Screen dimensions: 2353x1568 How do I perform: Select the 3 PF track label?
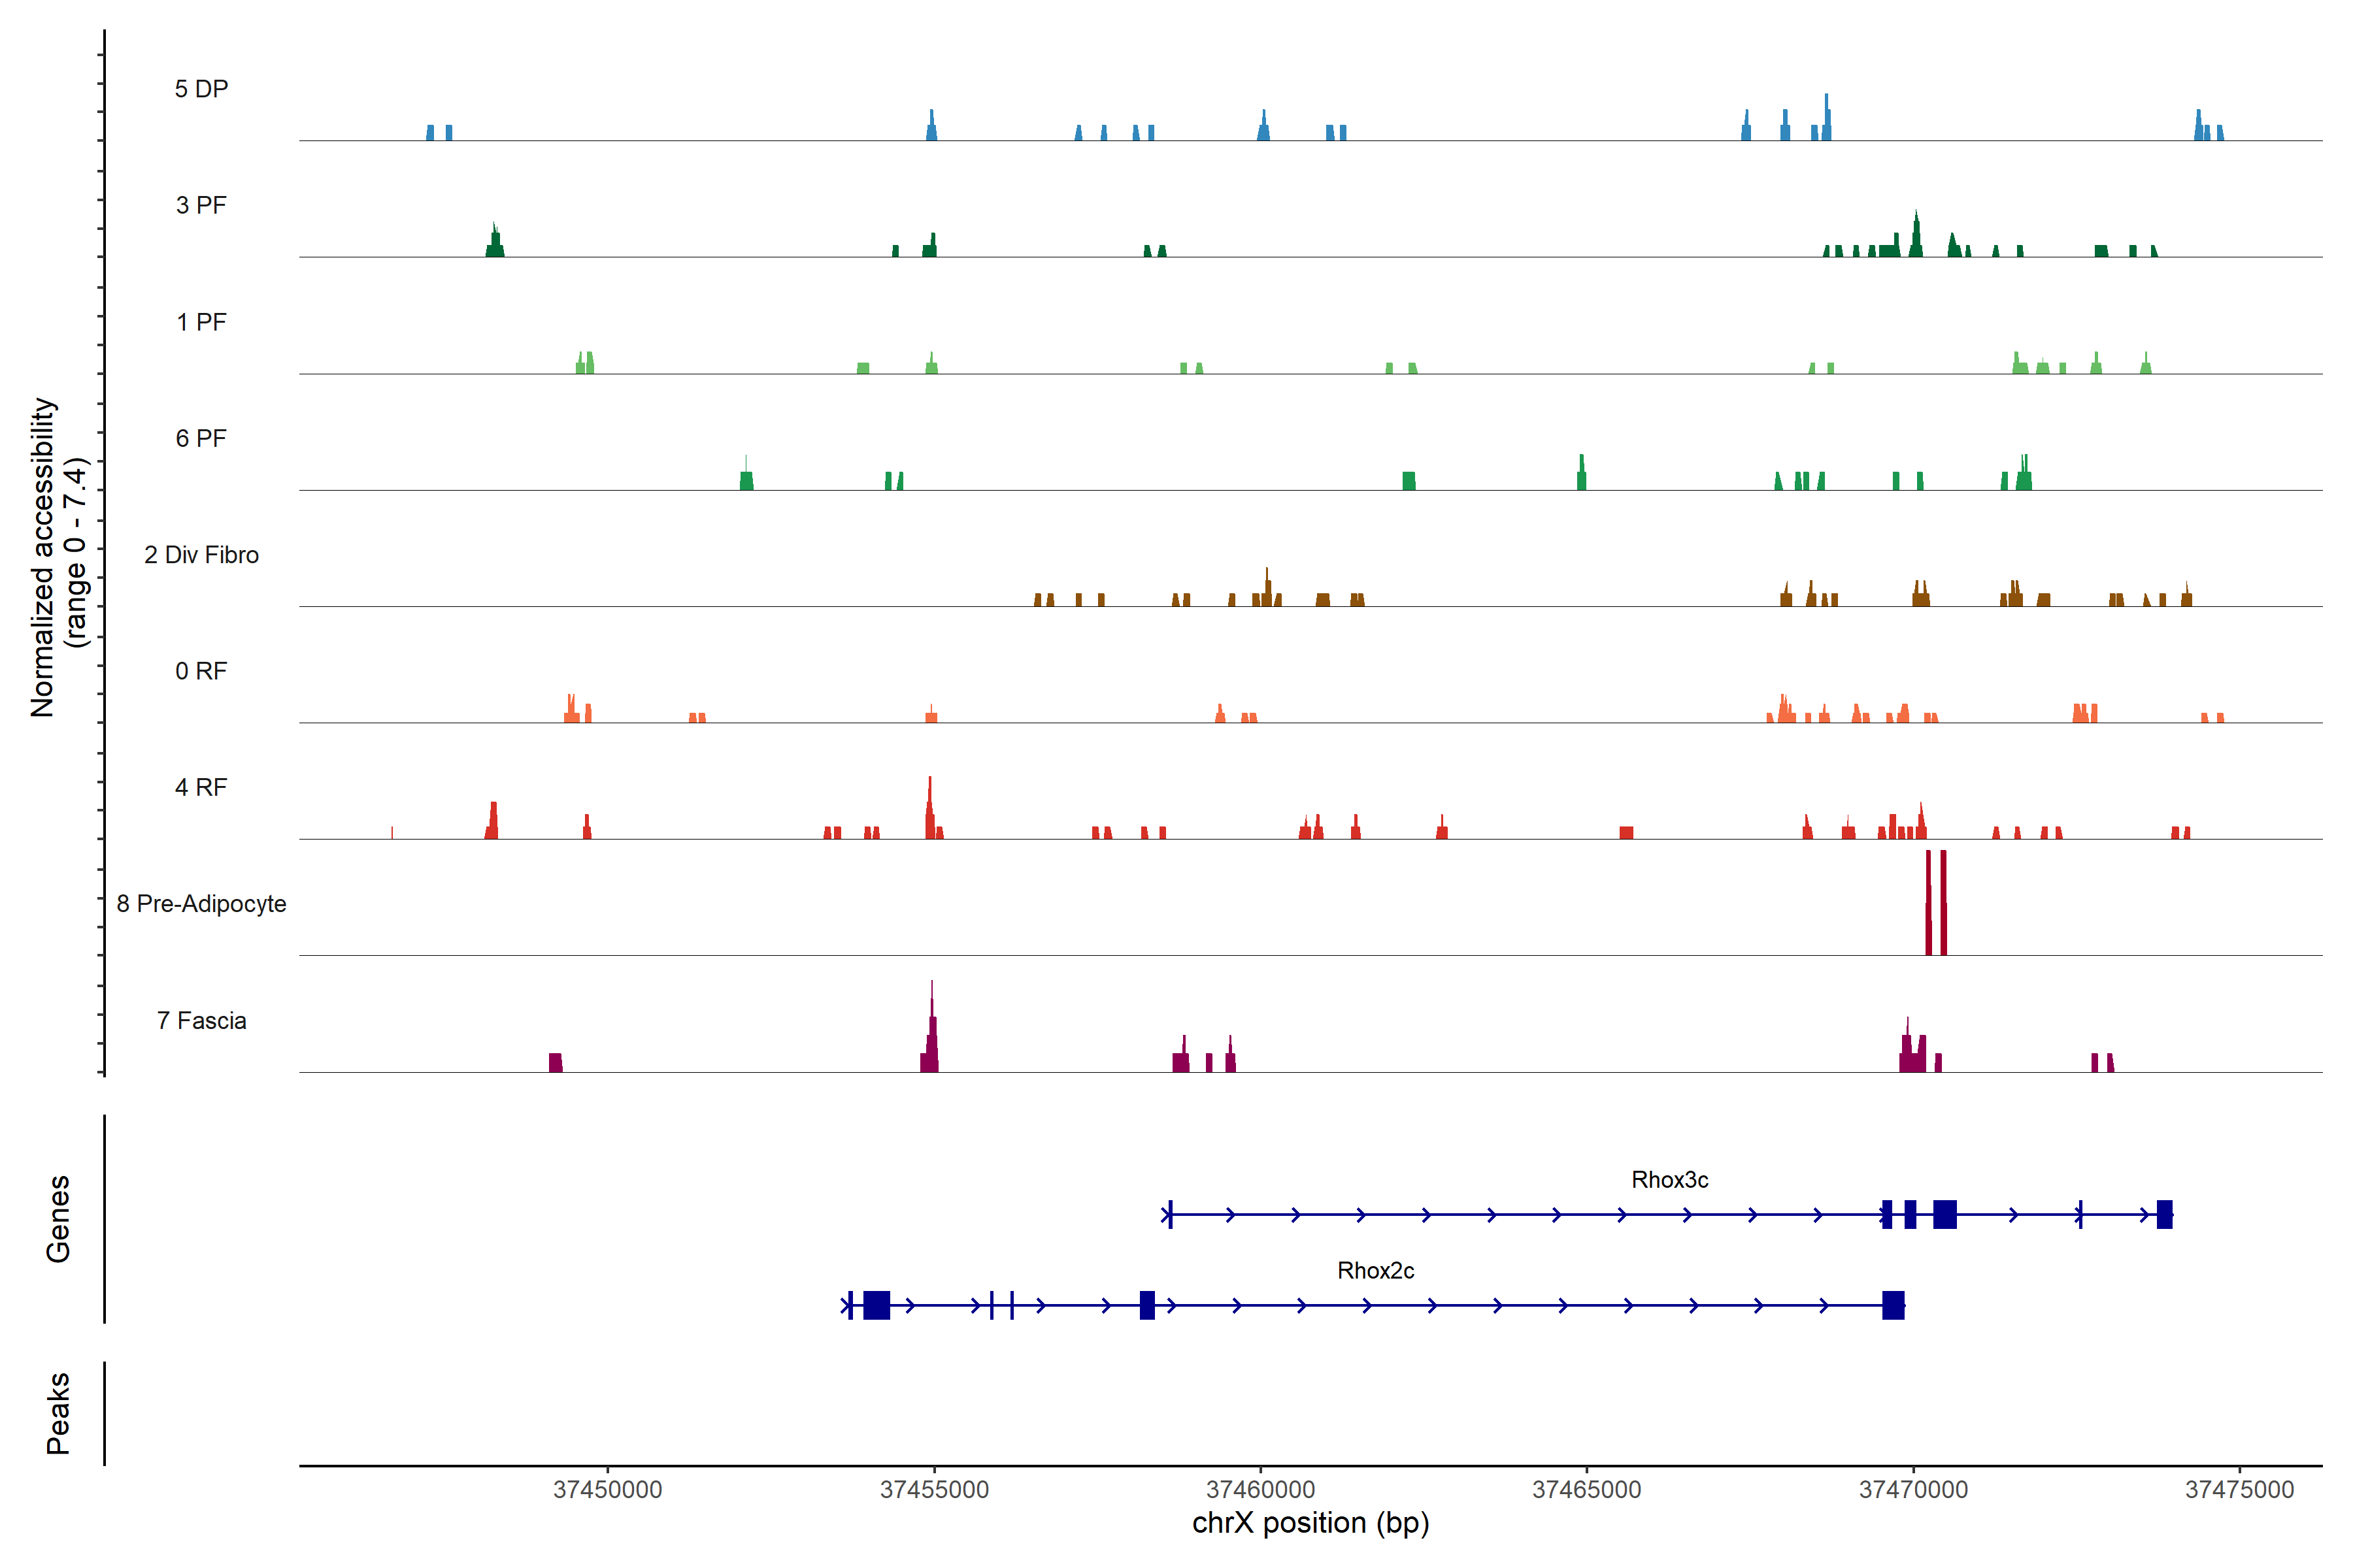coord(201,205)
